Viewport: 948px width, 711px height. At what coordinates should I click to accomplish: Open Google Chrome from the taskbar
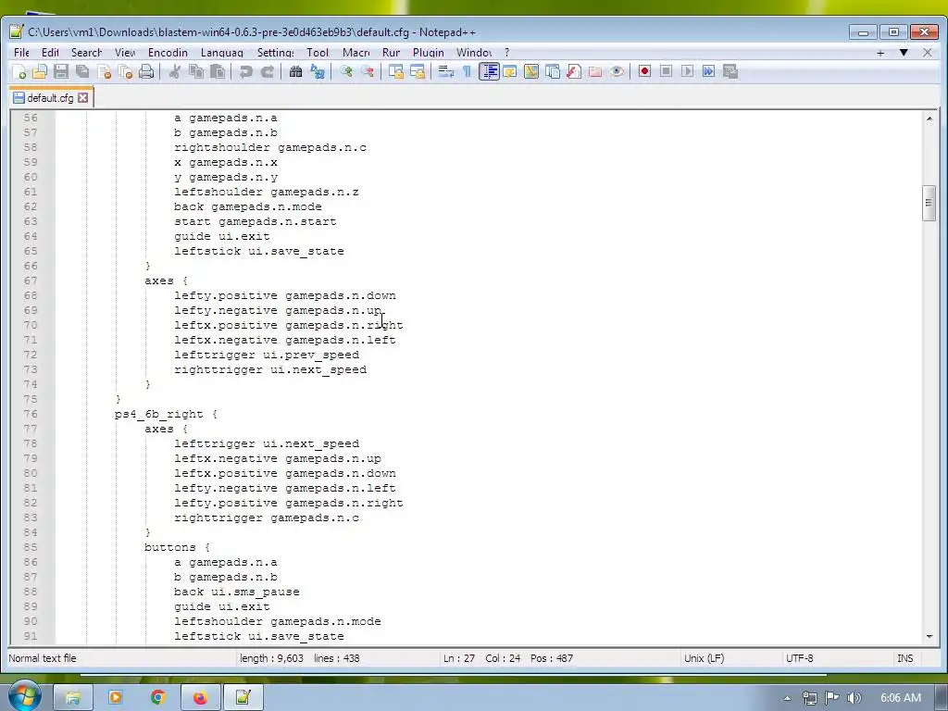click(x=157, y=697)
